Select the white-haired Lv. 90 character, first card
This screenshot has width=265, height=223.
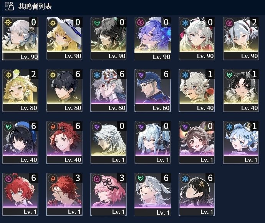[x=20, y=39]
